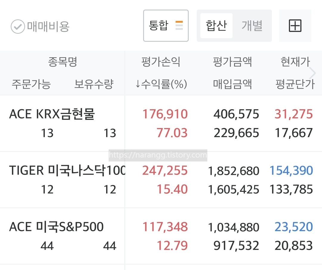This screenshot has height=270, width=322.
Task: Click return rate 15.40
Action: tap(172, 189)
